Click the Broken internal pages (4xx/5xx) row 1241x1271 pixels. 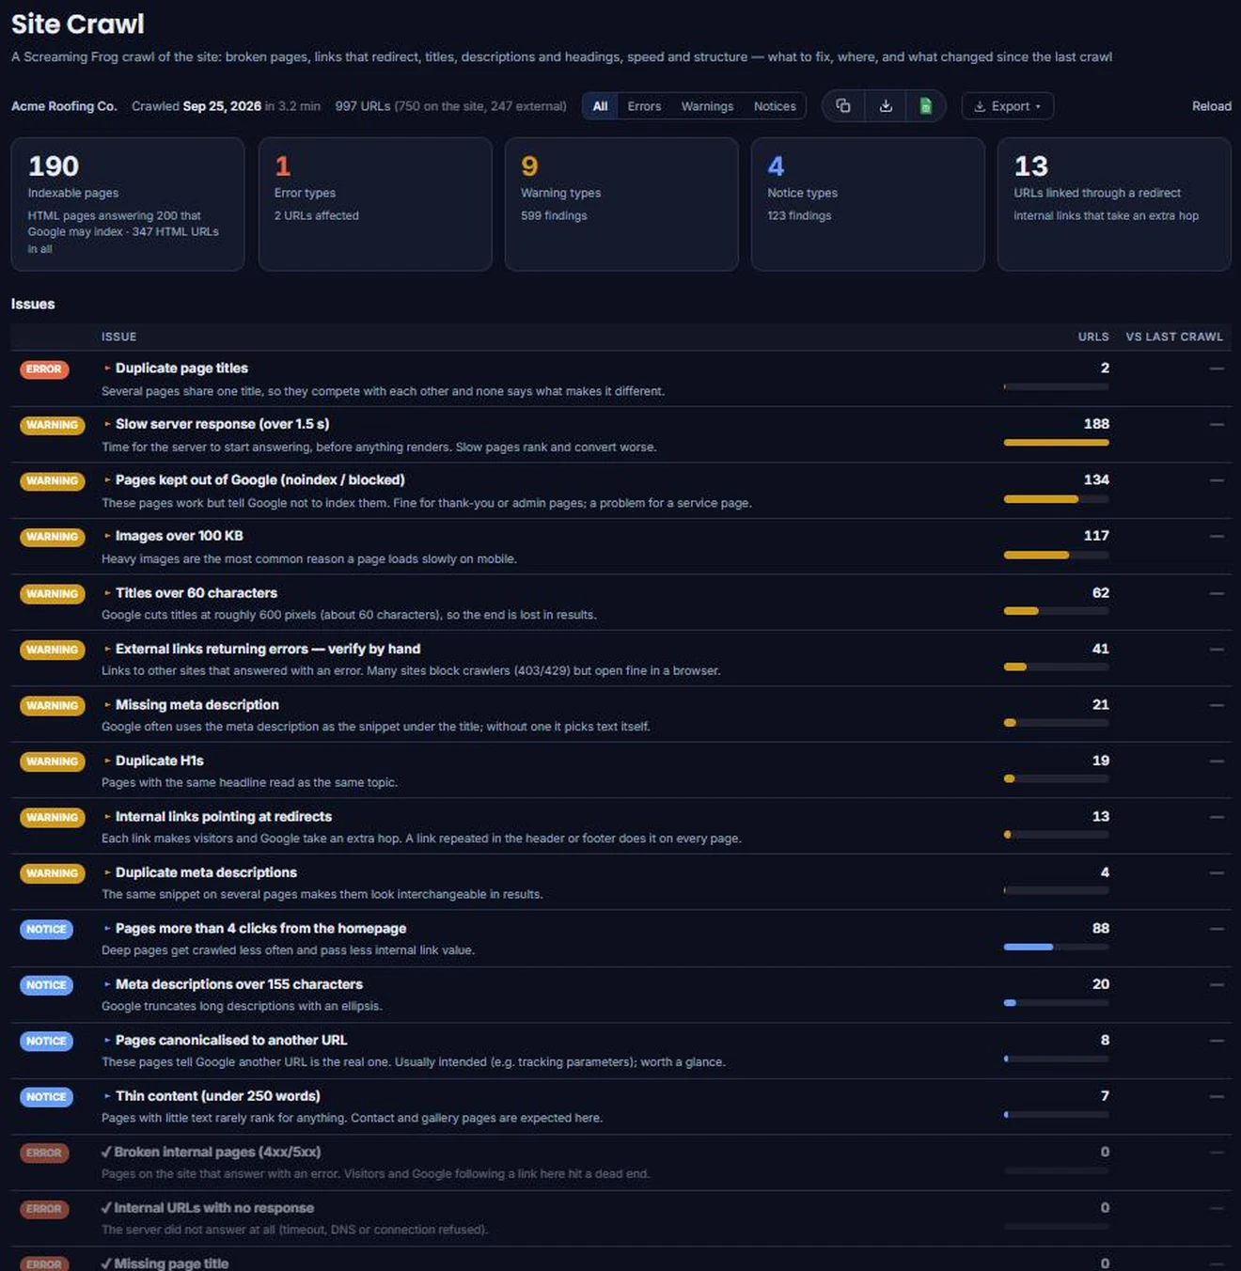[620, 1162]
